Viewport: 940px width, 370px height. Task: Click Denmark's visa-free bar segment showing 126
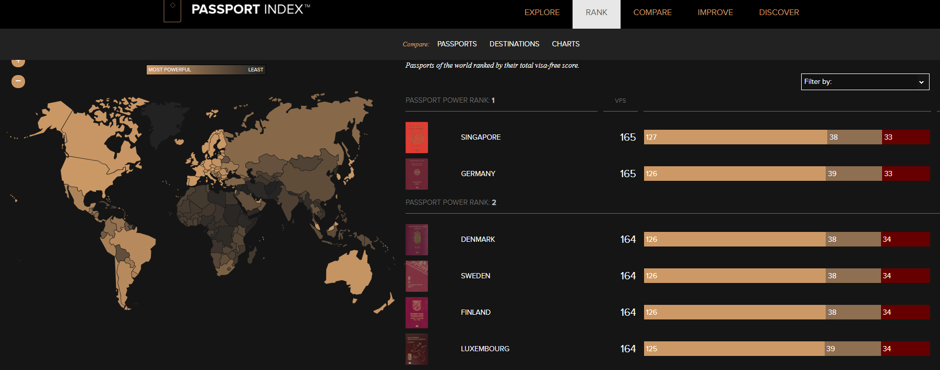point(735,239)
